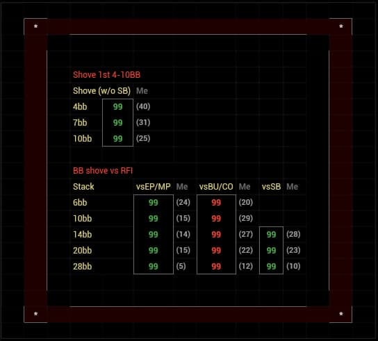This screenshot has width=378, height=341.
Task: Click the top-left corner star icon
Action: pos(35,26)
